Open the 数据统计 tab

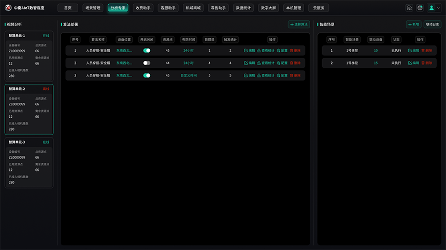coord(243,8)
